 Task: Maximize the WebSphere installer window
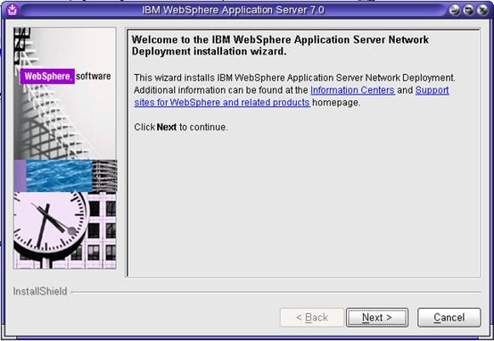pos(468,10)
